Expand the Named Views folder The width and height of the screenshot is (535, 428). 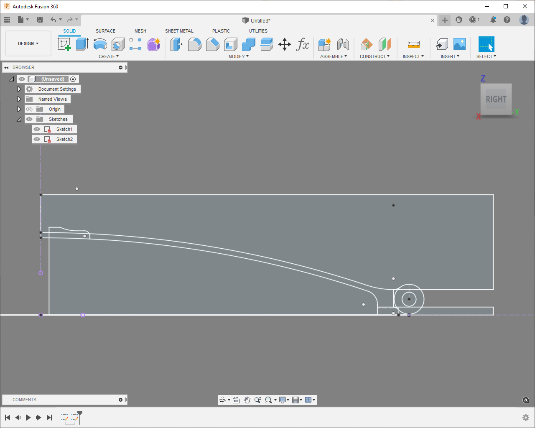[x=19, y=99]
